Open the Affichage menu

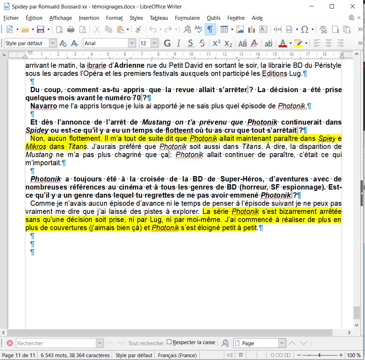coord(61,18)
